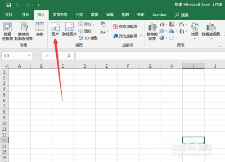Image resolution: width=225 pixels, height=162 pixels.
Task: Select the active cell I13
Action: (193, 140)
